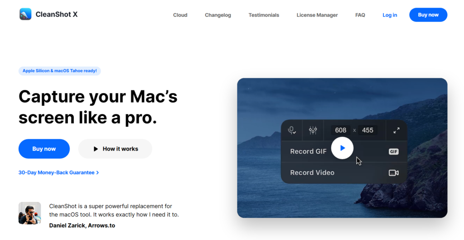Screen dimensions: 464x240
Task: Click the Apple Silicon & macOS Tahoe badge
Action: point(59,71)
